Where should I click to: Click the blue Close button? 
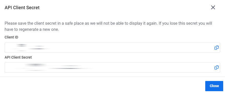(214, 86)
